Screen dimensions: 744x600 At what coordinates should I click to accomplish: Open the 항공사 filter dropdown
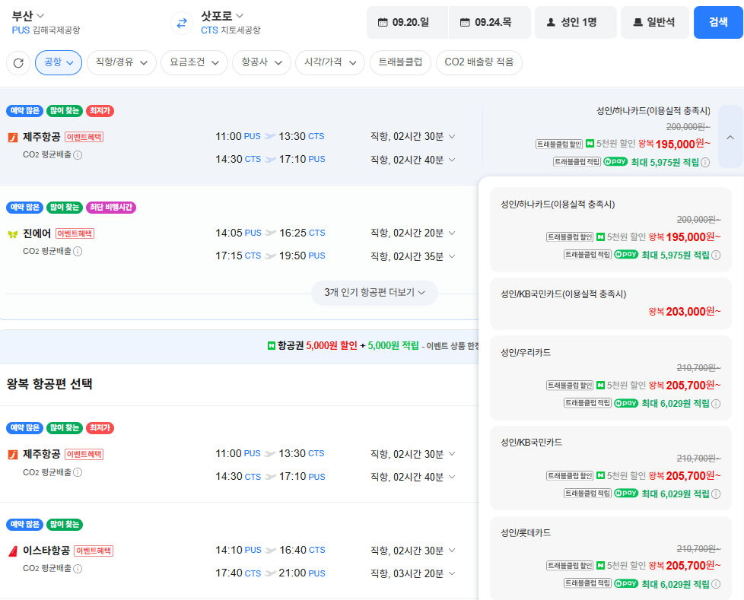click(262, 62)
